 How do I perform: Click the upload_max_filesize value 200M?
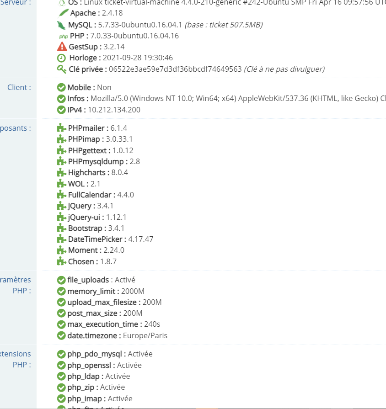click(x=152, y=302)
